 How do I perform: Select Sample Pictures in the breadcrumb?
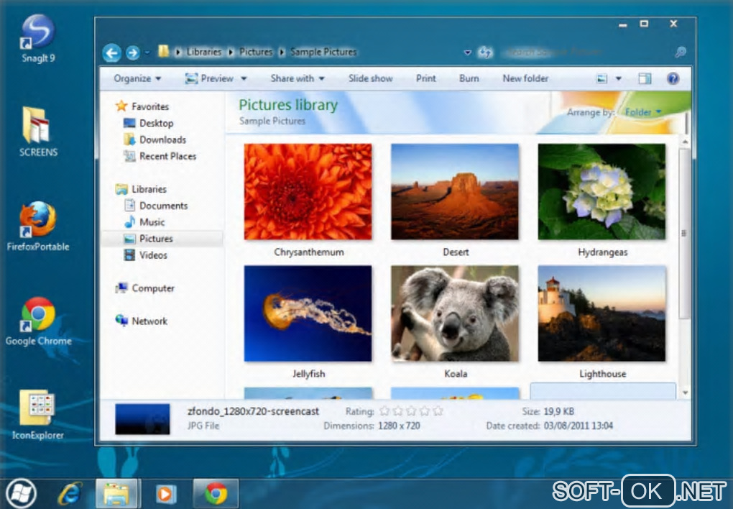pos(323,52)
